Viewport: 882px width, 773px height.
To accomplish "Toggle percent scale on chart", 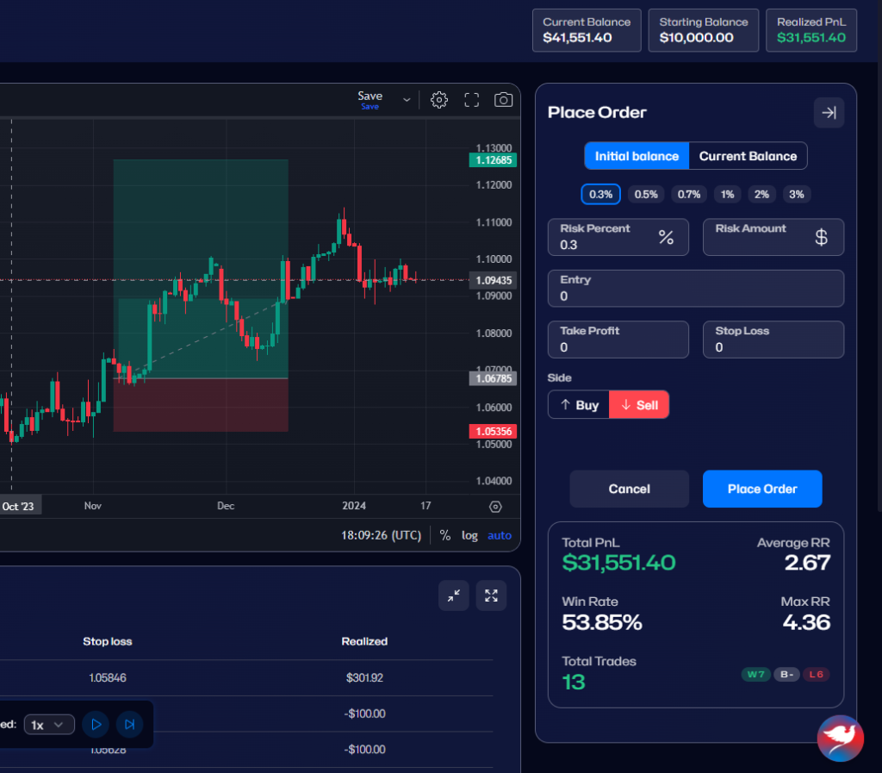I will [445, 535].
